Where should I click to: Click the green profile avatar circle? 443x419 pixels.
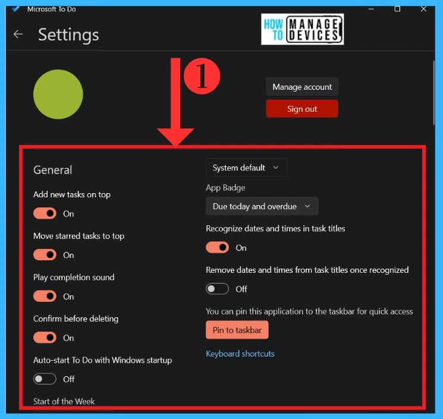(x=58, y=94)
